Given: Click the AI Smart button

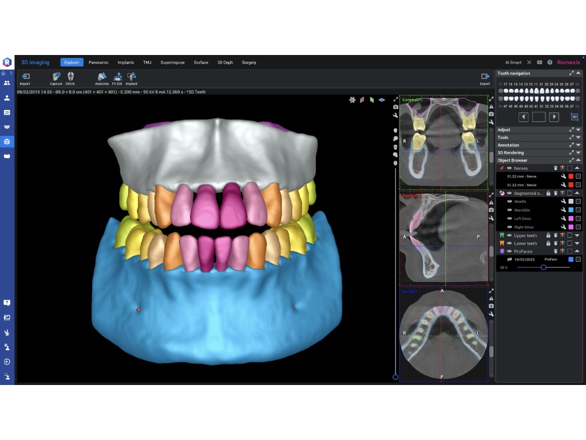Looking at the screenshot, I should (513, 62).
